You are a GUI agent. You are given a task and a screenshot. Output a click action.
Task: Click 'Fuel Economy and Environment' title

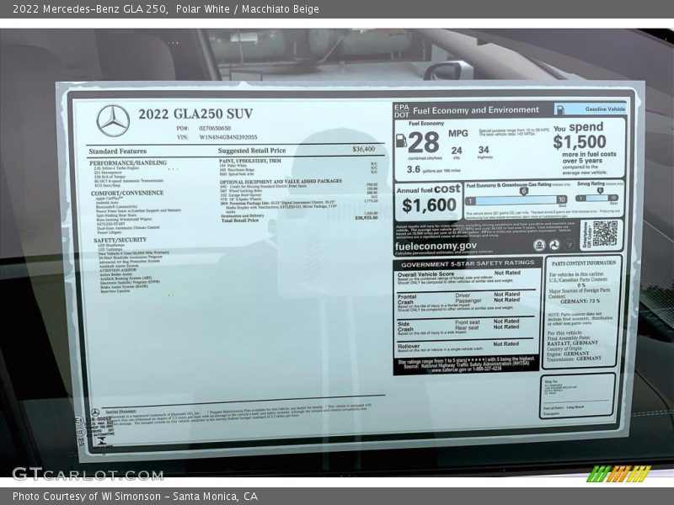[x=476, y=110]
